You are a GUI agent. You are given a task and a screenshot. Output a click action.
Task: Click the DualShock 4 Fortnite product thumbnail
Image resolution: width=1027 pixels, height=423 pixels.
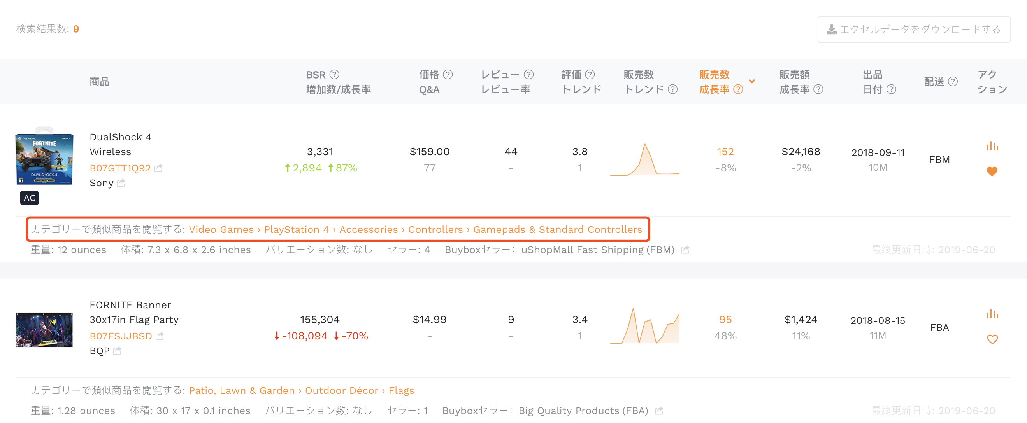coord(44,156)
